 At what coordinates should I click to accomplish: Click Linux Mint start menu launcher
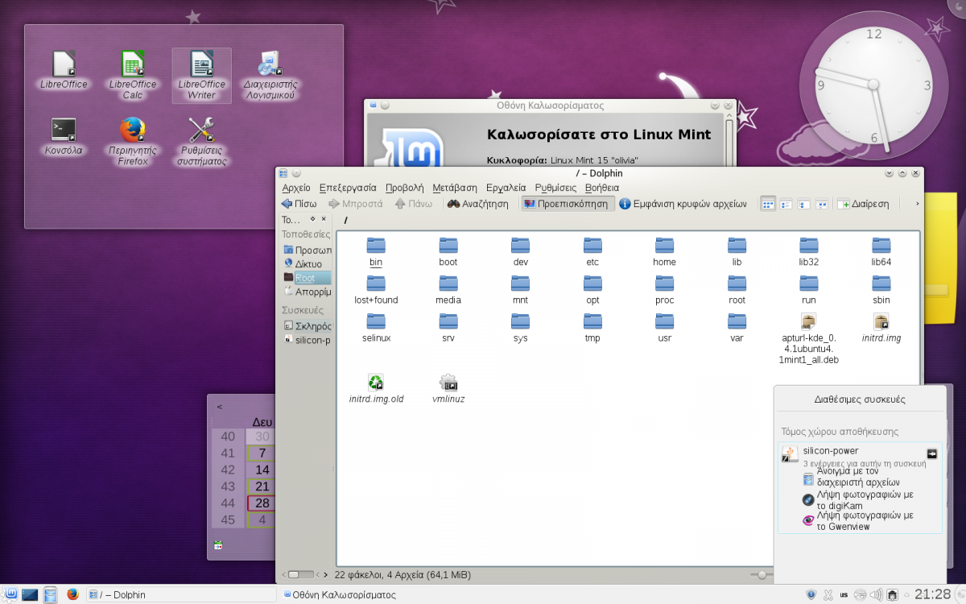click(x=11, y=594)
